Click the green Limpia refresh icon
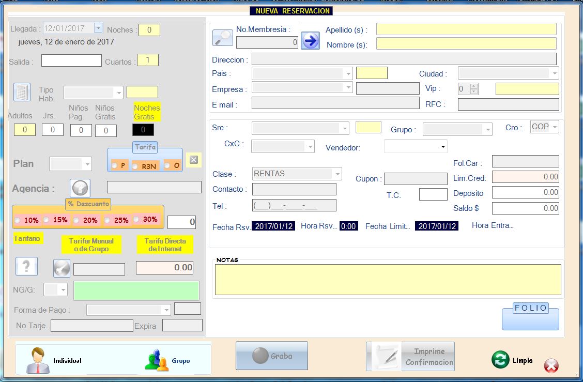This screenshot has height=382, width=583. 500,360
